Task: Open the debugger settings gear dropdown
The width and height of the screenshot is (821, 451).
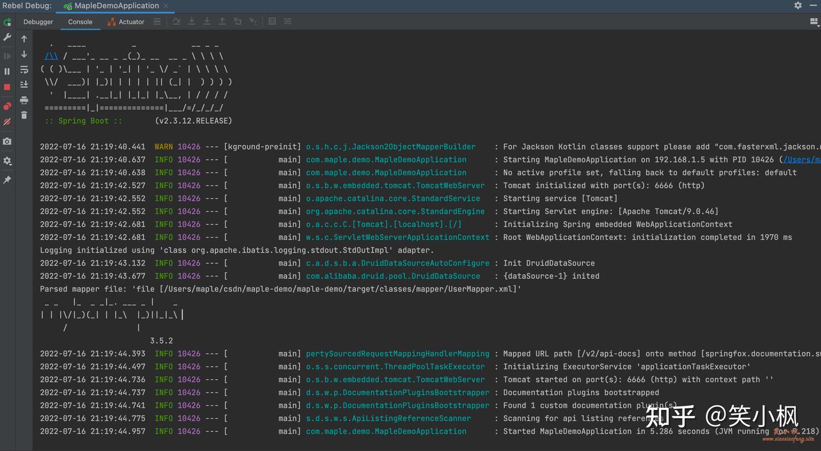Action: pyautogui.click(x=7, y=161)
